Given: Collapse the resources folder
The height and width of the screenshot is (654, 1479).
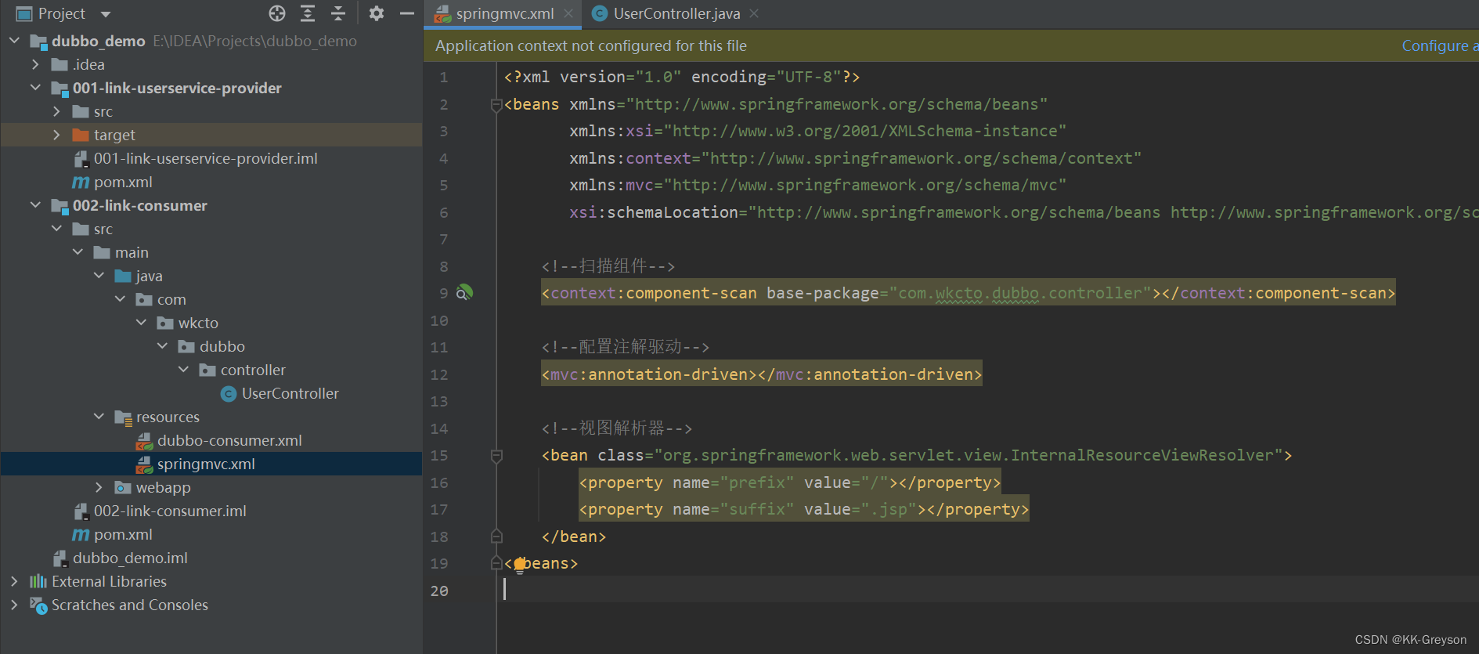Looking at the screenshot, I should pyautogui.click(x=99, y=417).
